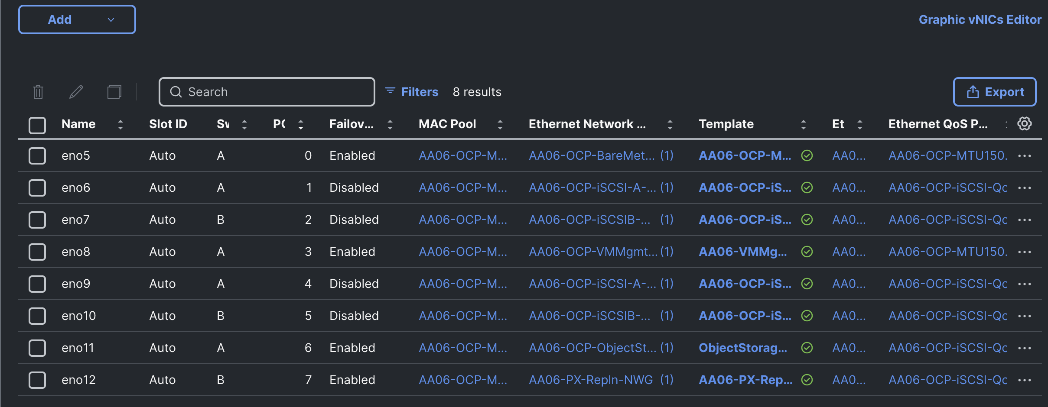Select the eno11 row checkbox
Image resolution: width=1048 pixels, height=407 pixels.
tap(37, 348)
